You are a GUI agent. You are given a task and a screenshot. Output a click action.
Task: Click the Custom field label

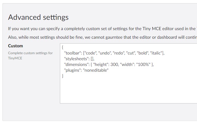pos(16,46)
